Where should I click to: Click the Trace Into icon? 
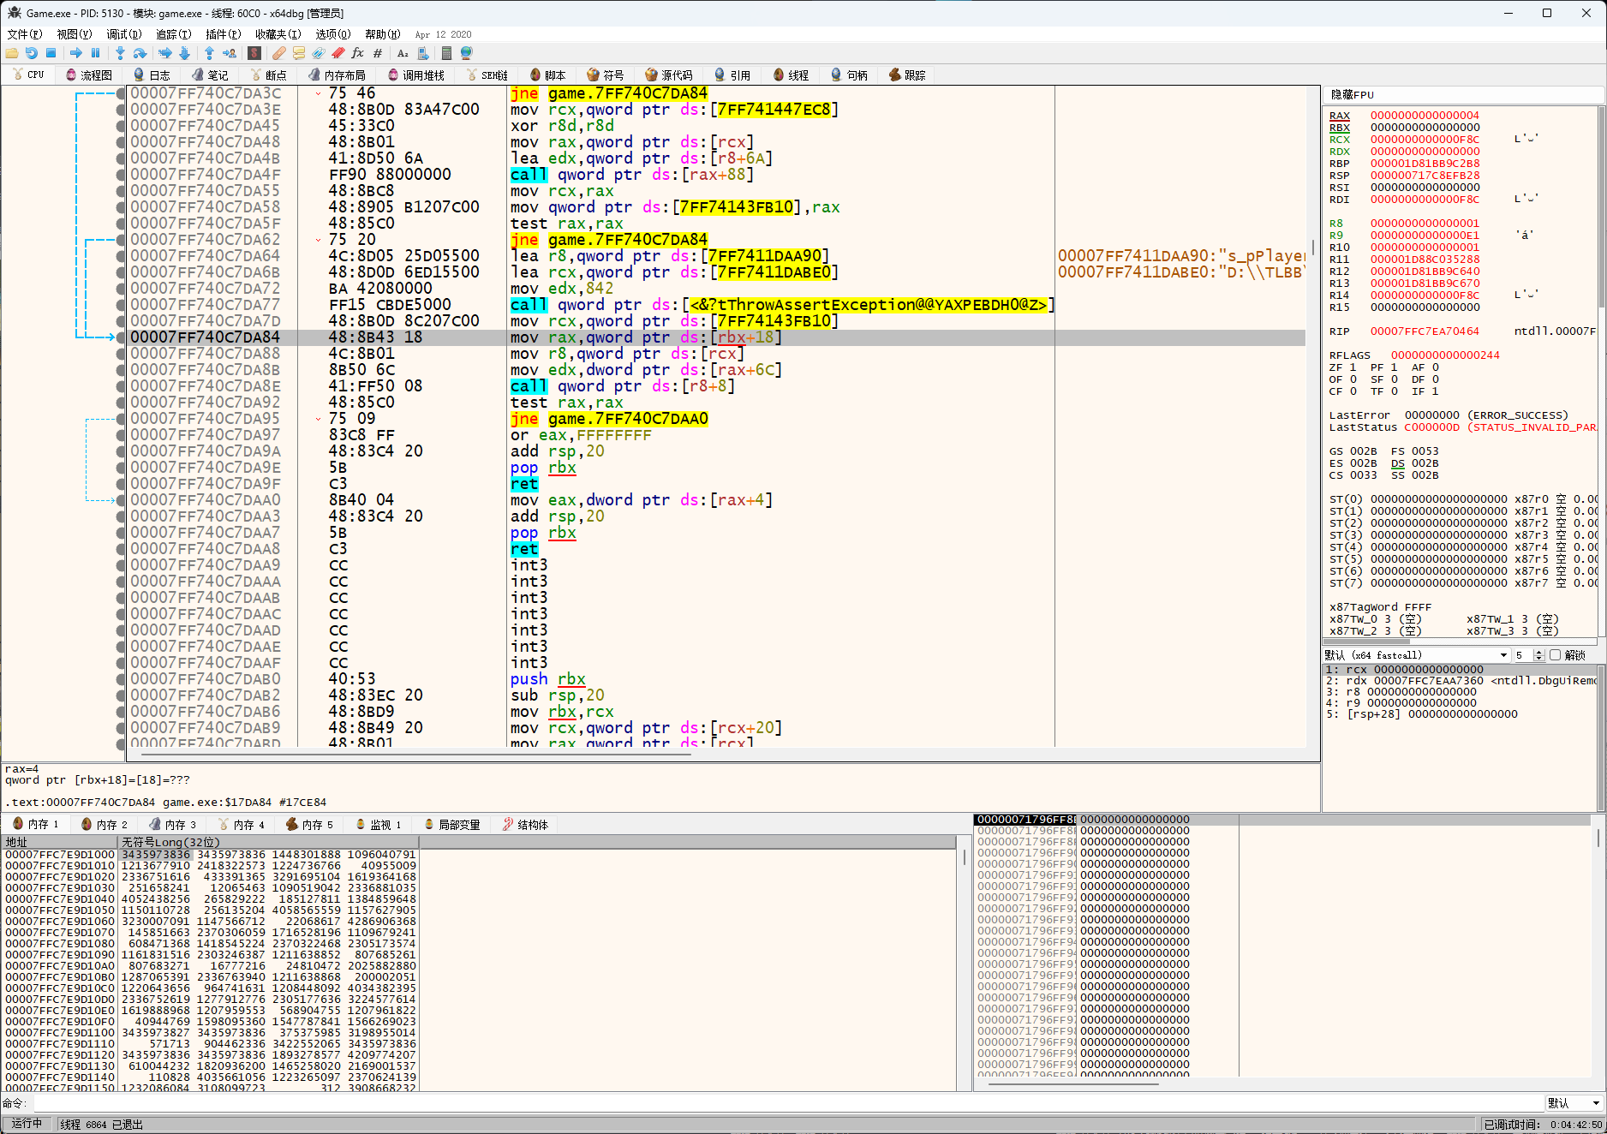point(164,53)
